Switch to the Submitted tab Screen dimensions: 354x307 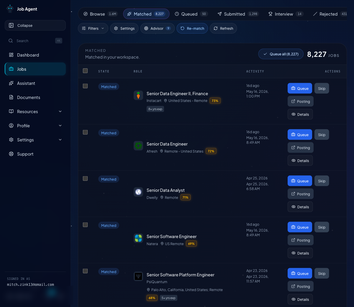238,14
